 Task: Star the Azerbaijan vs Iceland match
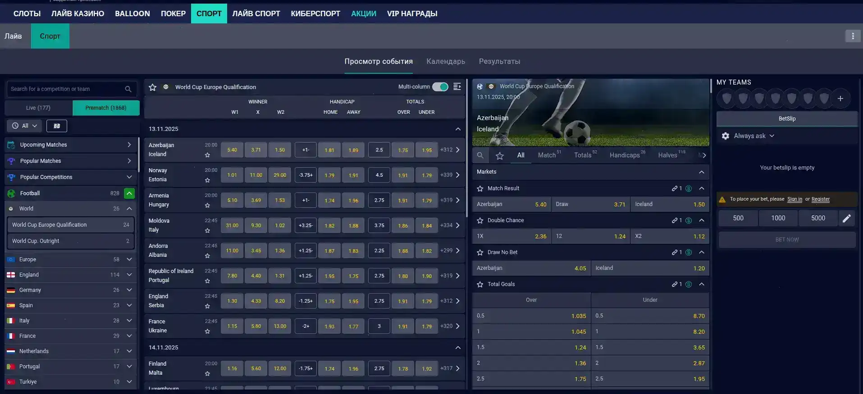coord(207,155)
